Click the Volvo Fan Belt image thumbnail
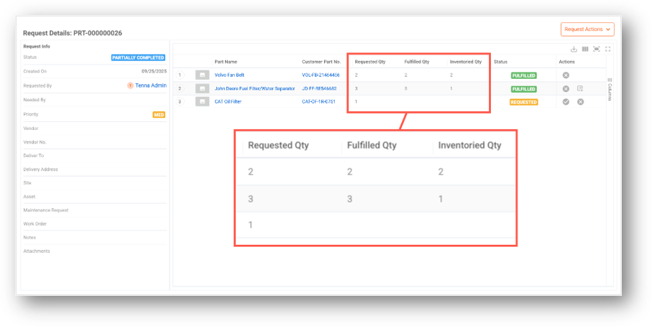The image size is (652, 326). coord(202,75)
